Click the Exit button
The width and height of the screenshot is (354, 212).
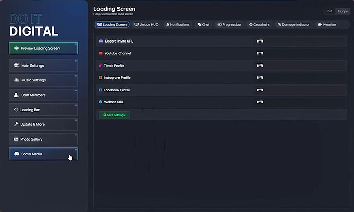pos(330,11)
